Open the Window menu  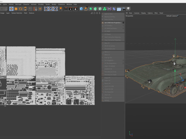pyautogui.click(x=69, y=4)
